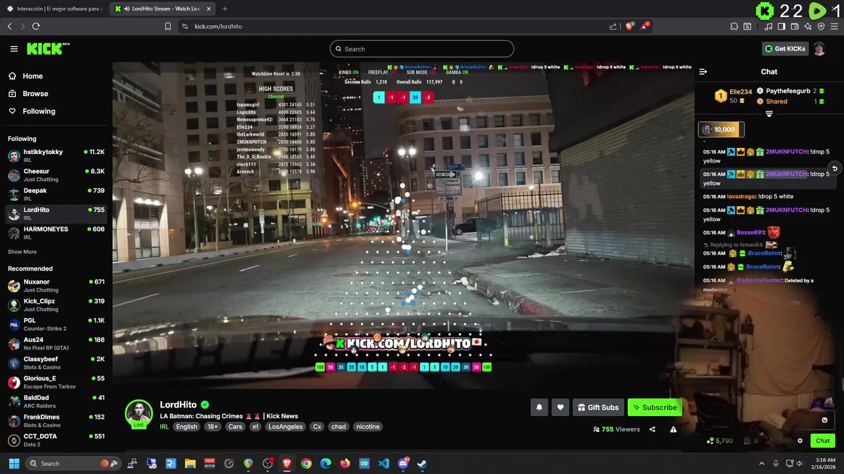This screenshot has width=844, height=474.
Task: Click the IRL category link
Action: point(164,427)
